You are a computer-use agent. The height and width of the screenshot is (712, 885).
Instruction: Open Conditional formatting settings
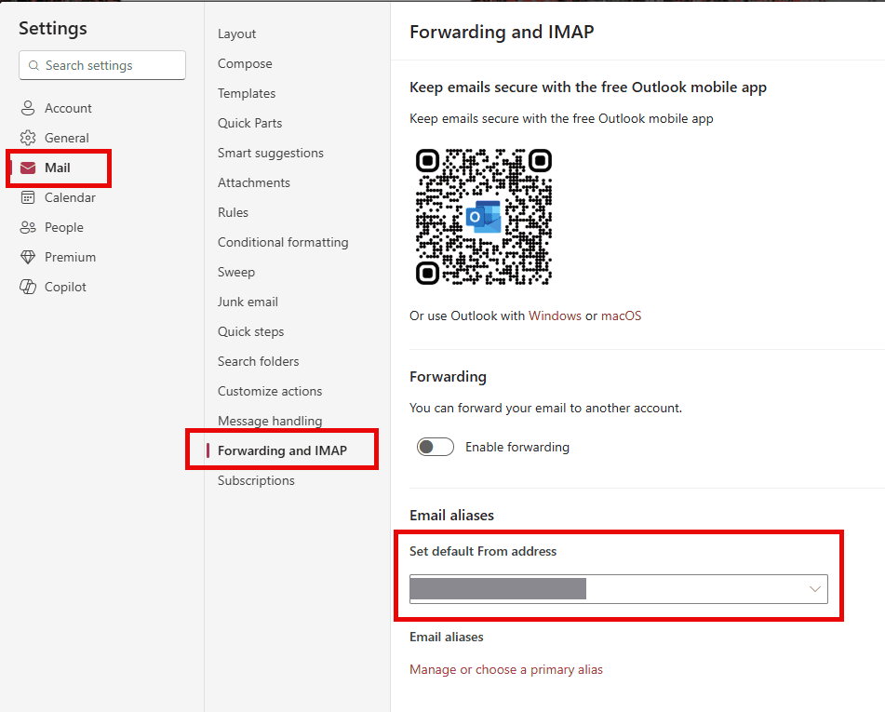[283, 242]
